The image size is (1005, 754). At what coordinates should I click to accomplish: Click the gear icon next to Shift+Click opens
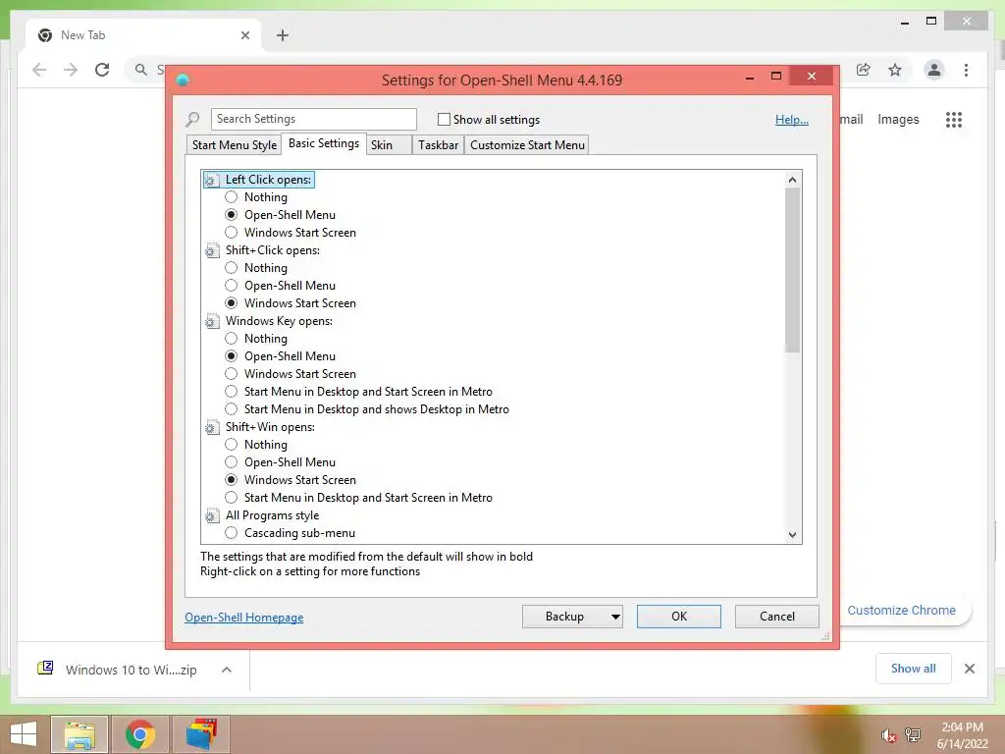pyautogui.click(x=212, y=250)
